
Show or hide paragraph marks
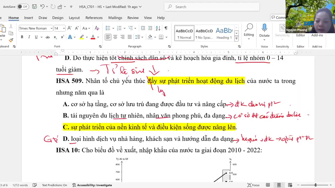(x=166, y=28)
